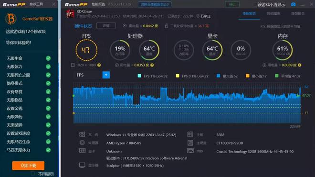Click hard disk icon beside CT1000P3PSSD8
Image resolution: width=315 pixels, height=177 pixels.
tap(190, 143)
